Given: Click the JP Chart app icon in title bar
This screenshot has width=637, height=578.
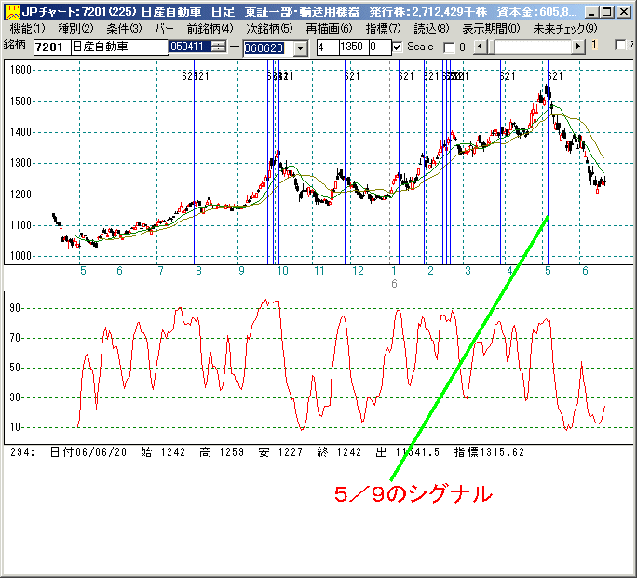Looking at the screenshot, I should pos(12,12).
